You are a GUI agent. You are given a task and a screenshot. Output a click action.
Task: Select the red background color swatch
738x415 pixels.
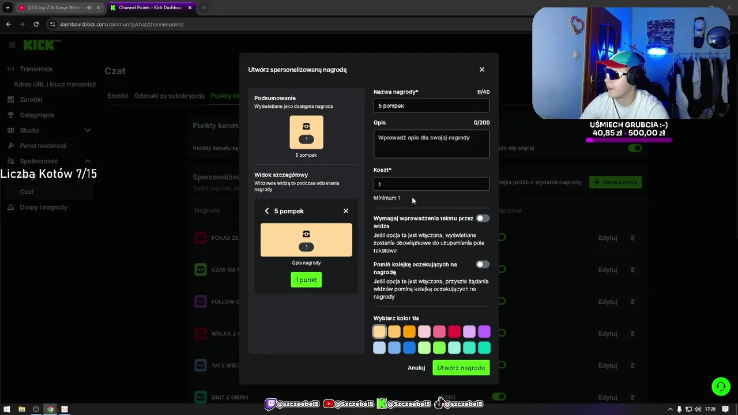[454, 331]
